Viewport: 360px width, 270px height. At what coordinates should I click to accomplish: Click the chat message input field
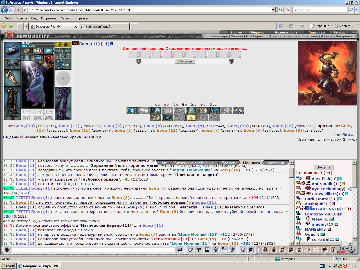pos(93,249)
